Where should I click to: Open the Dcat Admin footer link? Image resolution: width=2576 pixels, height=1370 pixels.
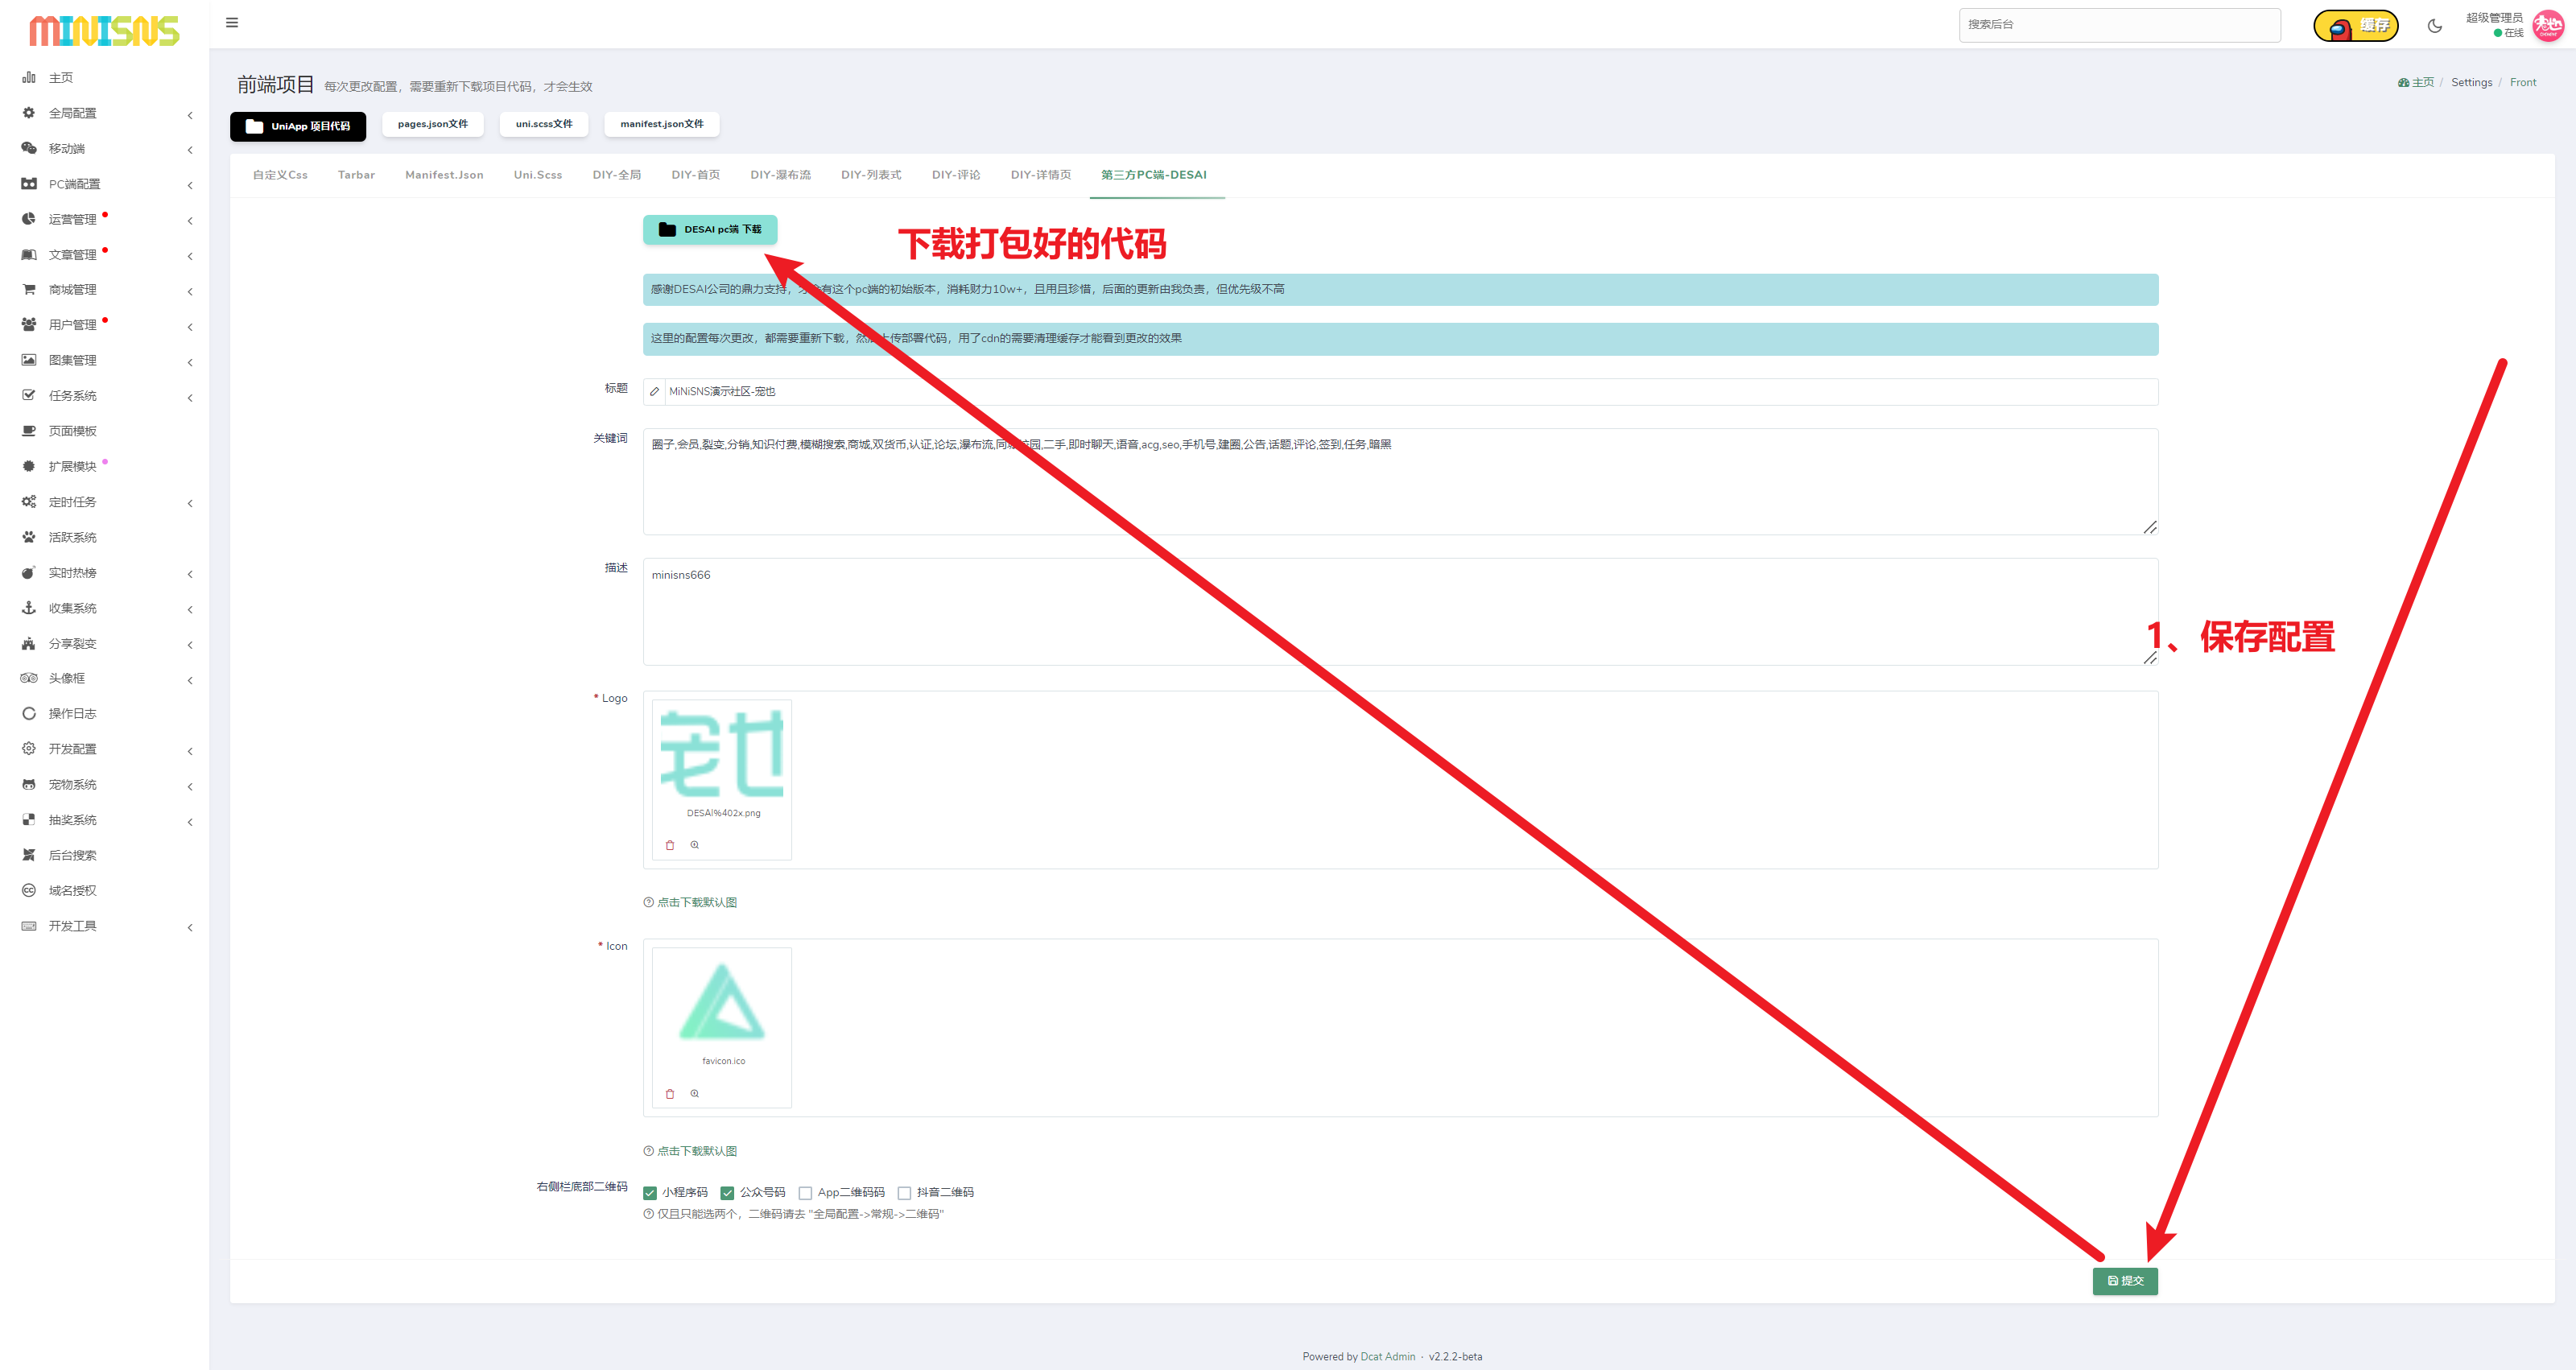point(1388,1357)
